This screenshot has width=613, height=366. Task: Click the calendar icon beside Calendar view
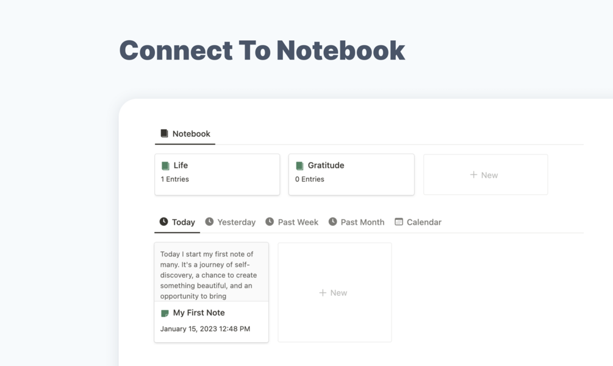point(399,222)
